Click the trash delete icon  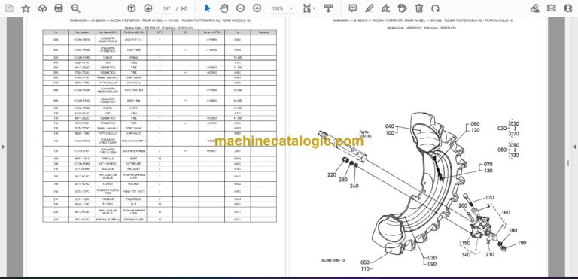coord(419,8)
